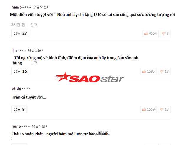Click the username gogo****
This screenshot has width=184, height=145.
pyautogui.click(x=21, y=126)
